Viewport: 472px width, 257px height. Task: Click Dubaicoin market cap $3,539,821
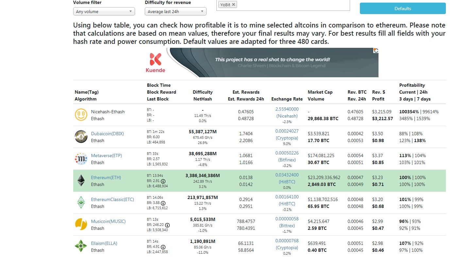point(318,134)
